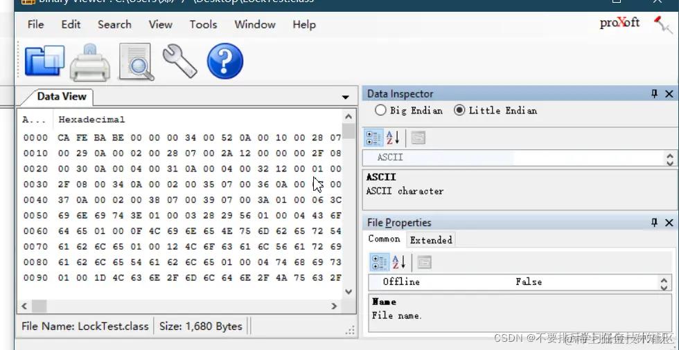Close the File Properties panel
679x350 pixels.
(x=669, y=223)
